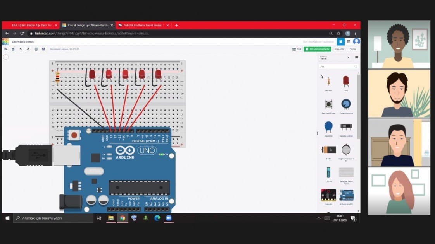This screenshot has width=435, height=244.
Task: Redo the action in Tinkercad toolbar
Action: click(x=28, y=49)
